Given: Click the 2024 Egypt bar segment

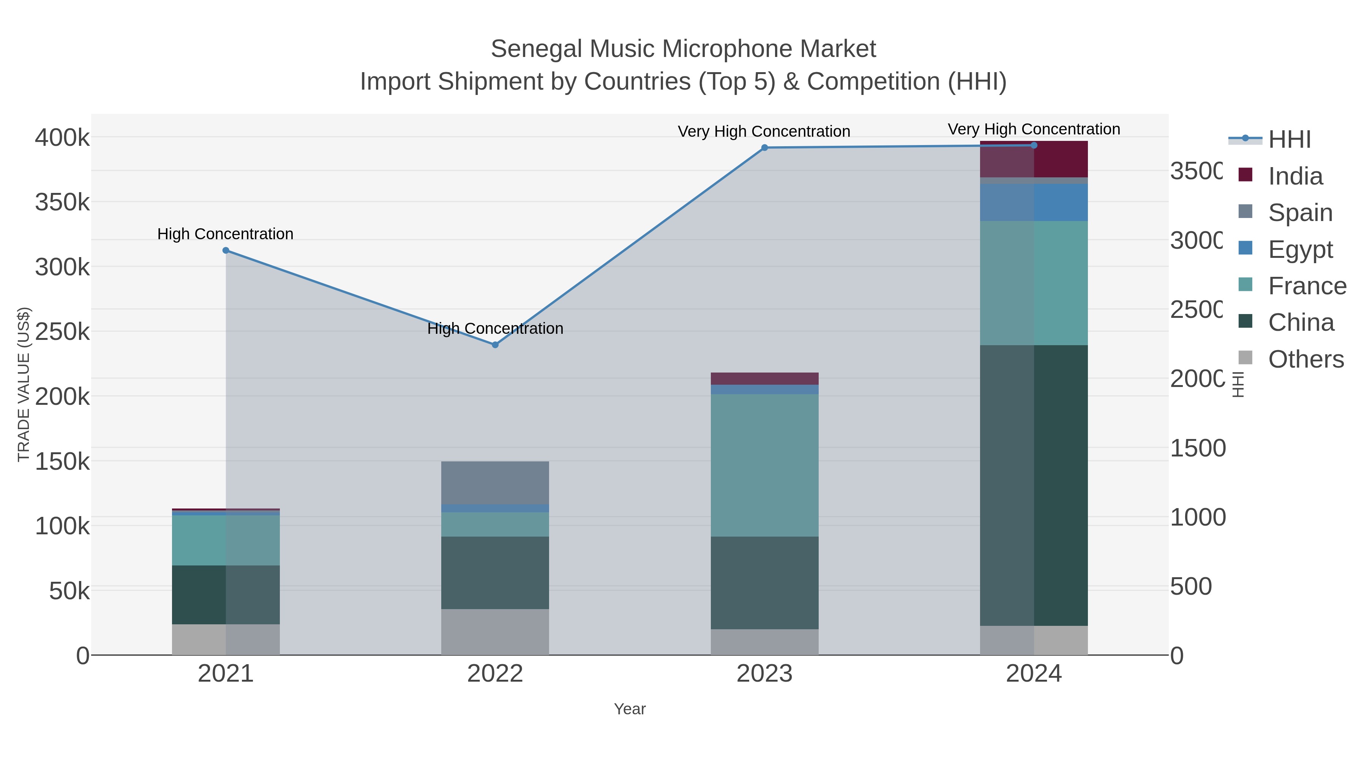Looking at the screenshot, I should [1034, 203].
